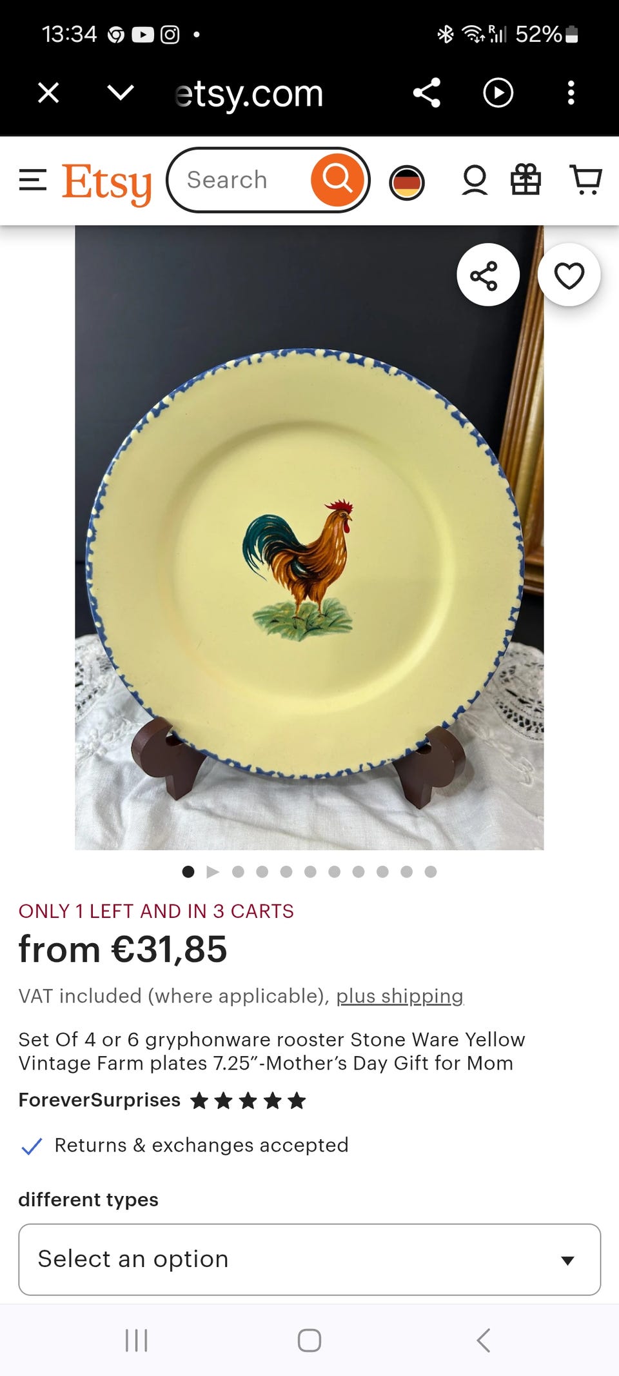Image resolution: width=619 pixels, height=1376 pixels.
Task: Open the shopping cart
Action: tap(585, 179)
